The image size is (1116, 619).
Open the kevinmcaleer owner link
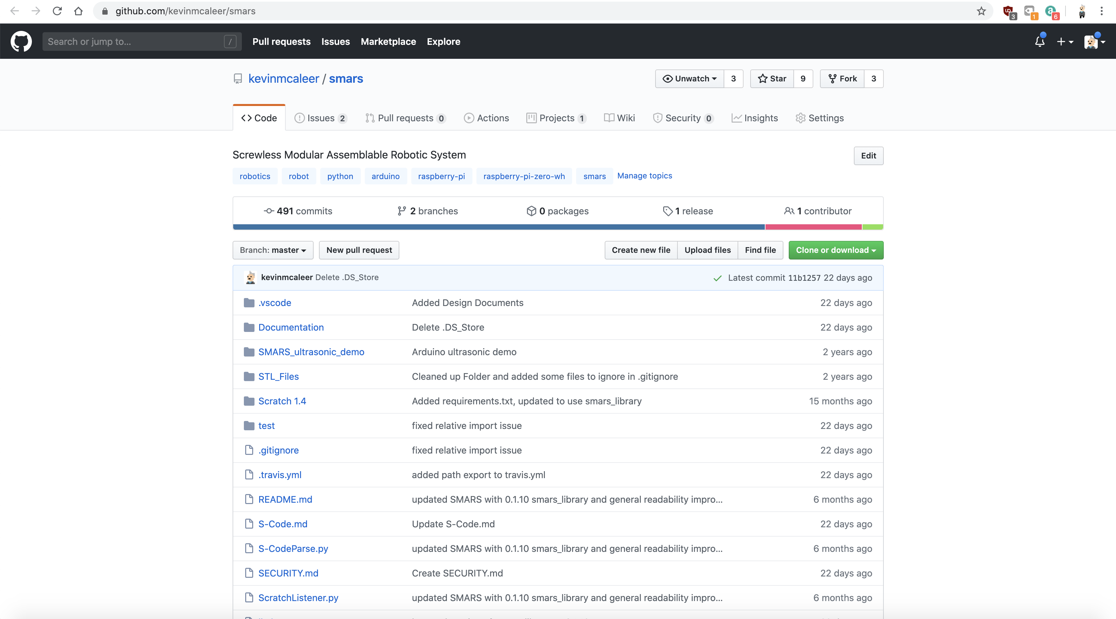[284, 78]
